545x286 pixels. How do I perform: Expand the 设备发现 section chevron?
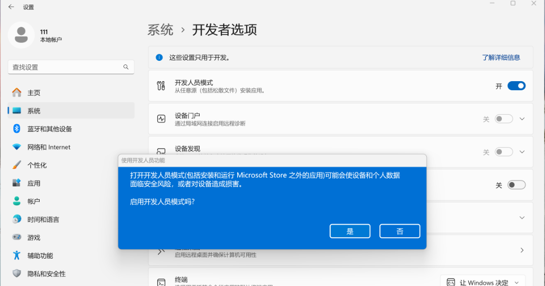click(x=522, y=152)
